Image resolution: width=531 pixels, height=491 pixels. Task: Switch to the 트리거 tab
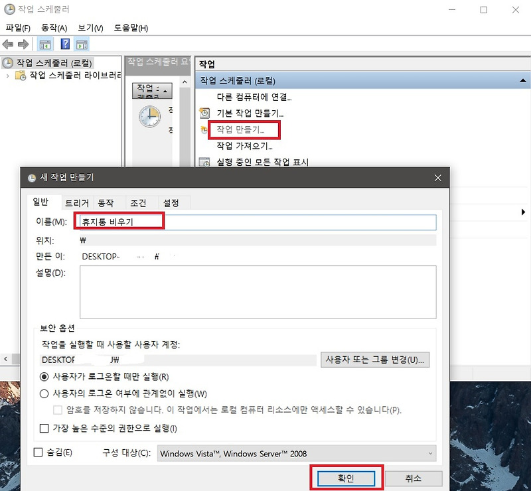76,202
